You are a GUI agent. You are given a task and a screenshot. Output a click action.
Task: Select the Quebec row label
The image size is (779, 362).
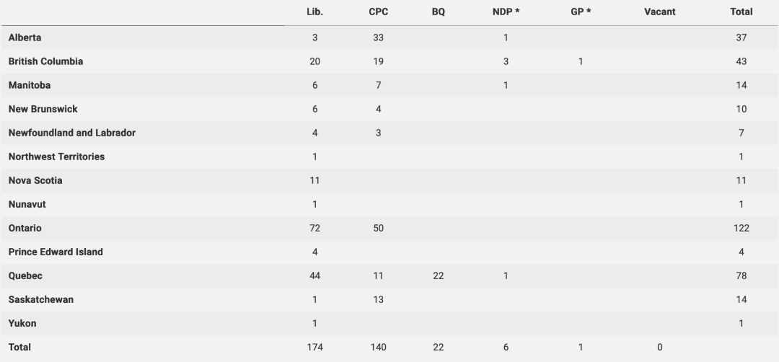pos(25,275)
